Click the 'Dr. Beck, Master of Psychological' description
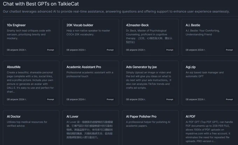The image size is (238, 145). (149, 36)
